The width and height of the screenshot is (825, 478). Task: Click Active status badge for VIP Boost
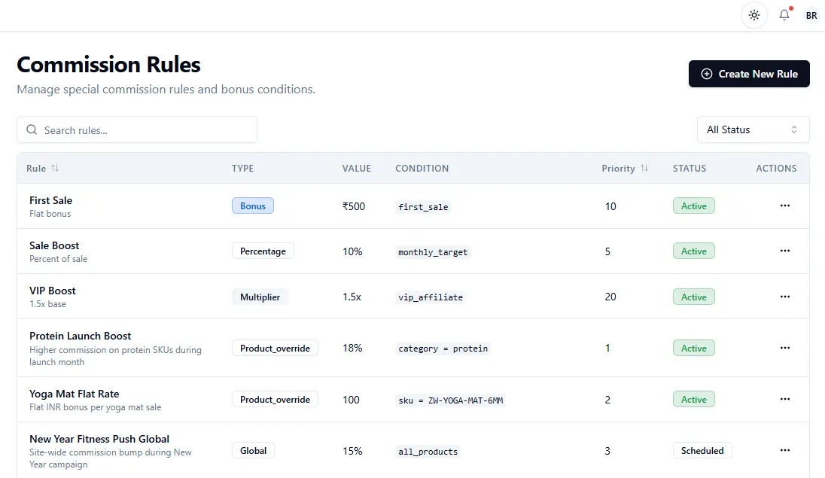point(693,297)
